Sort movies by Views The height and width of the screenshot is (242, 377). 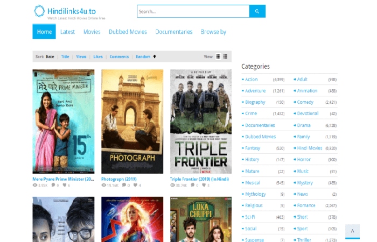tap(81, 56)
